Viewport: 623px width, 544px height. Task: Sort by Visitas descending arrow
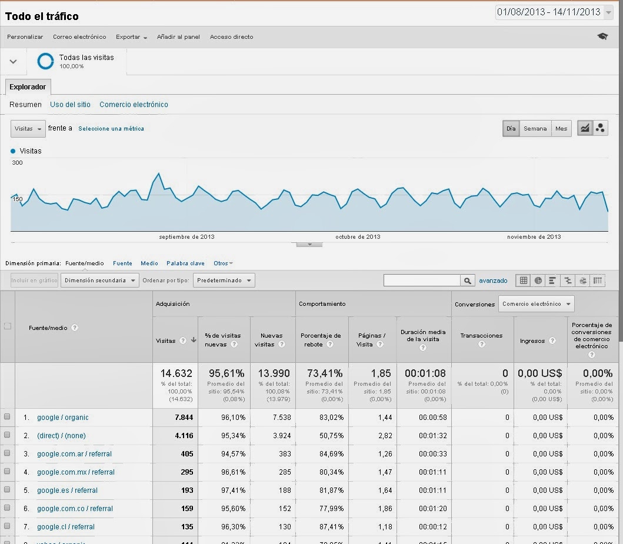click(x=194, y=340)
